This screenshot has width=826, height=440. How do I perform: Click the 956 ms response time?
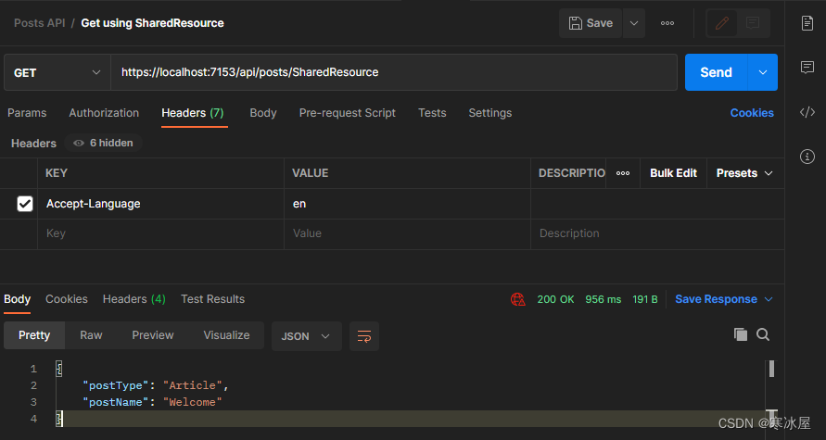(x=604, y=299)
